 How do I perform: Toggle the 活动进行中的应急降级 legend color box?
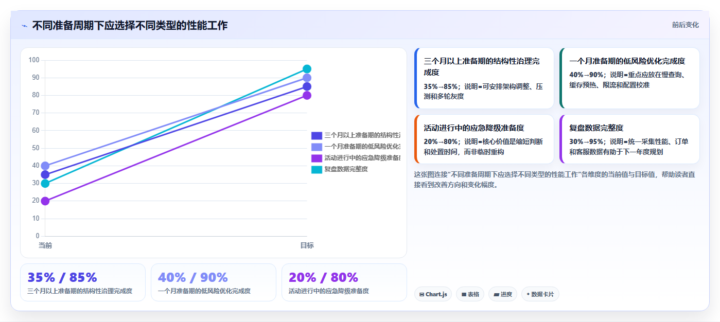click(317, 158)
